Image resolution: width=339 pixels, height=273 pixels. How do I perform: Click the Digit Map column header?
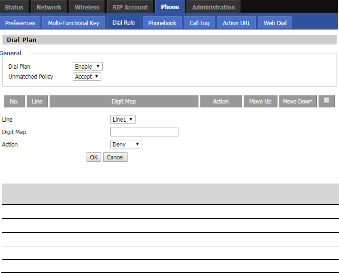[124, 101]
